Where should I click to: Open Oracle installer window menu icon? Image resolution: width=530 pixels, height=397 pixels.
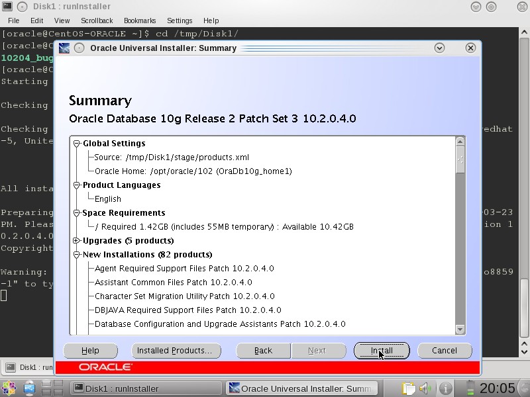pyautogui.click(x=64, y=48)
